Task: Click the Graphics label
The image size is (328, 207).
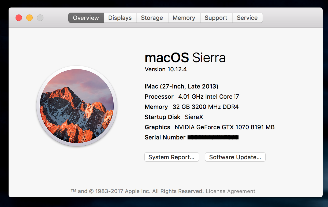Action: pyautogui.click(x=158, y=127)
